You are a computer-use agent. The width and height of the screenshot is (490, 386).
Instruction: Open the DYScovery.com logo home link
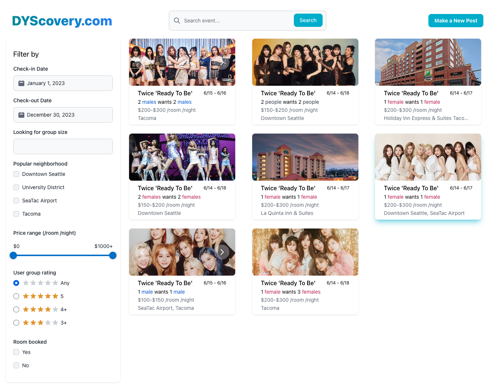(62, 21)
